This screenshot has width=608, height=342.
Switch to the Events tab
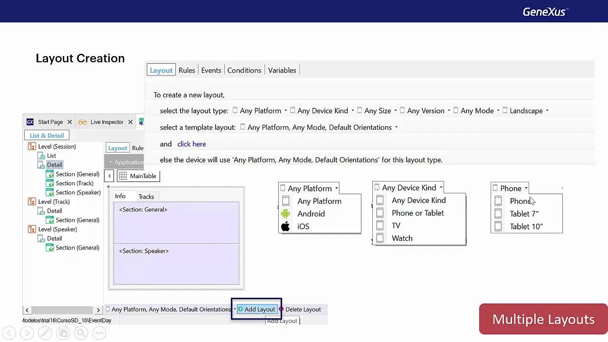211,70
